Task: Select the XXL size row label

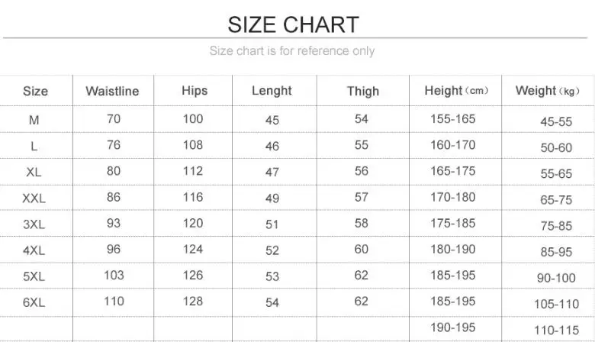Action: (34, 198)
